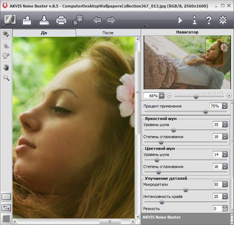
Task: Open preferences via the right-most gear icon
Action: coord(223,20)
